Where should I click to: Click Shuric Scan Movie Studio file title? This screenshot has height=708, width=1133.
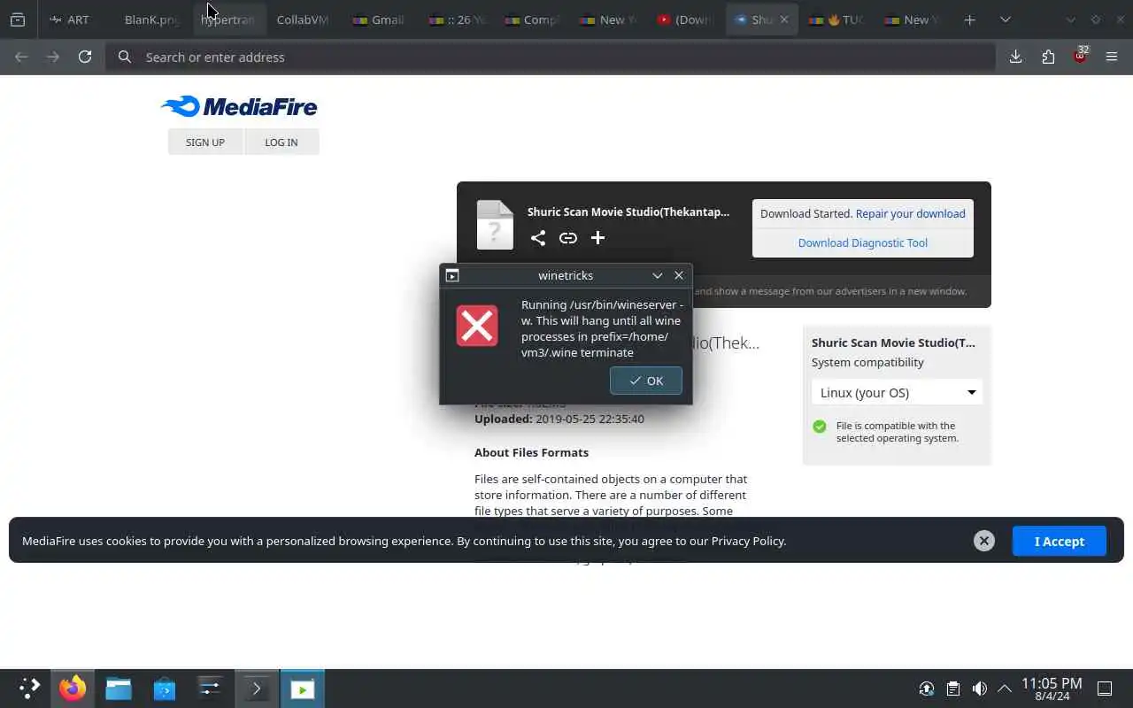(x=628, y=212)
